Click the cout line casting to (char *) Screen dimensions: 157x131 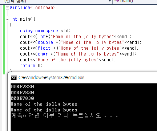click(x=78, y=54)
